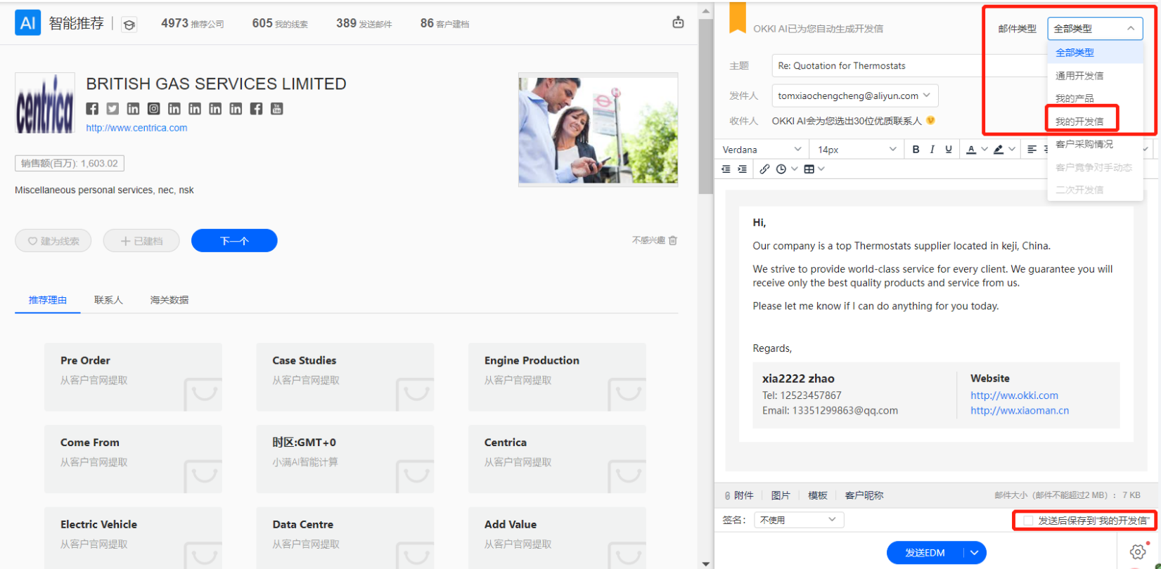Click the AI logo icon
This screenshot has width=1161, height=569.
[x=28, y=23]
